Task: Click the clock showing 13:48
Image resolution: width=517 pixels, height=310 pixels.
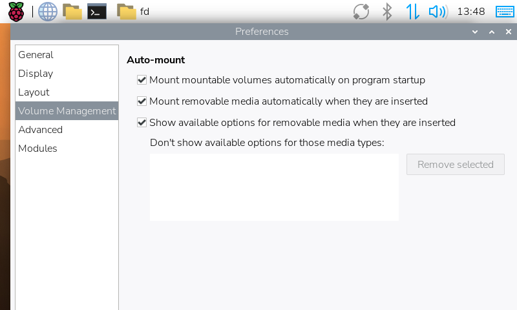Action: (x=471, y=12)
